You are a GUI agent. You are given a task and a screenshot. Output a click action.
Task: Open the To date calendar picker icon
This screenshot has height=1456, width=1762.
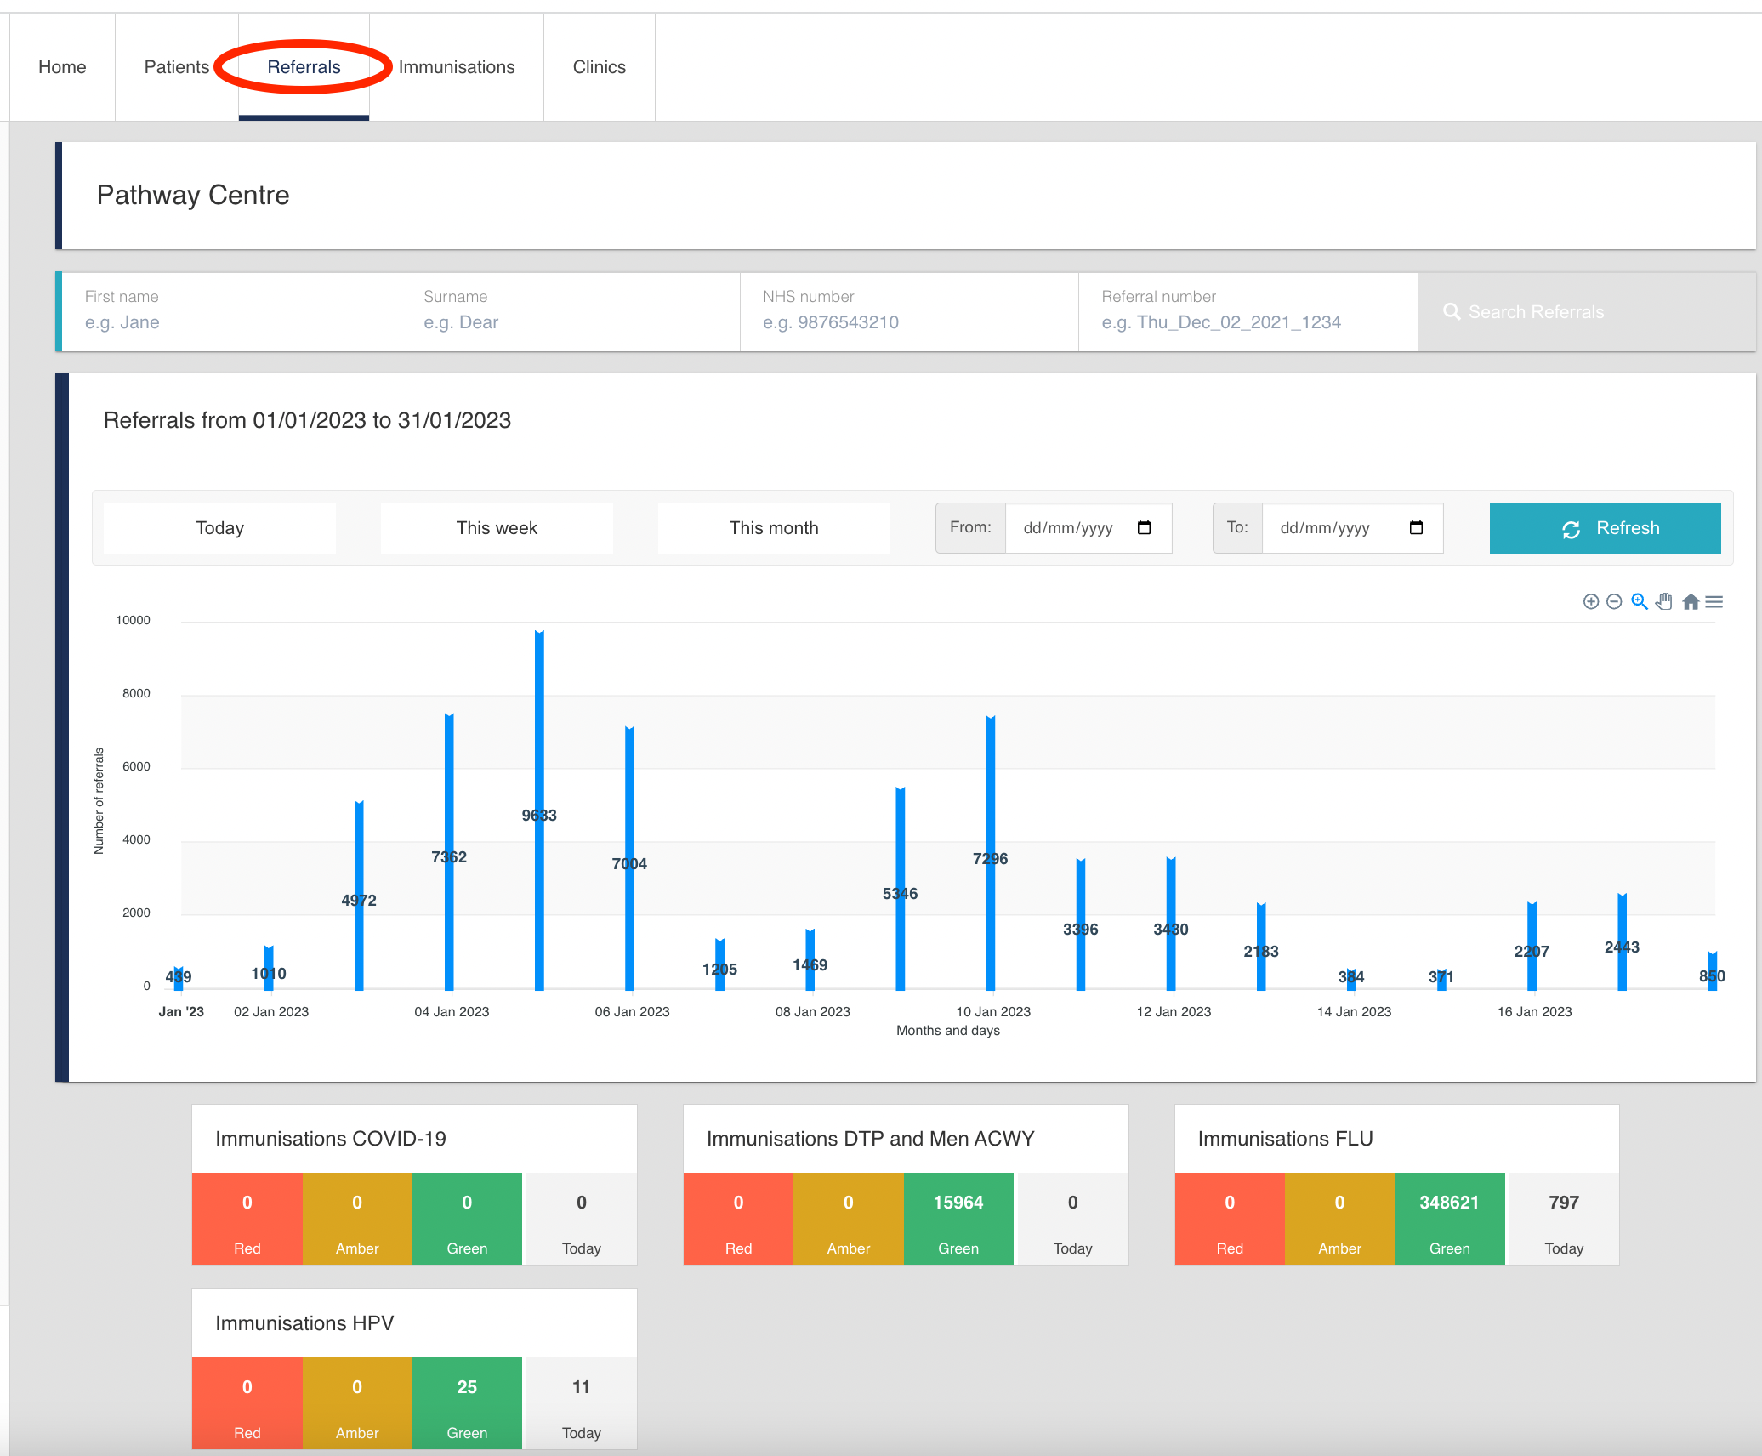1416,528
